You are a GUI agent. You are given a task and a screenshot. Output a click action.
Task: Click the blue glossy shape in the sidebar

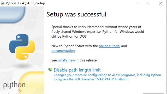pos(13,15)
